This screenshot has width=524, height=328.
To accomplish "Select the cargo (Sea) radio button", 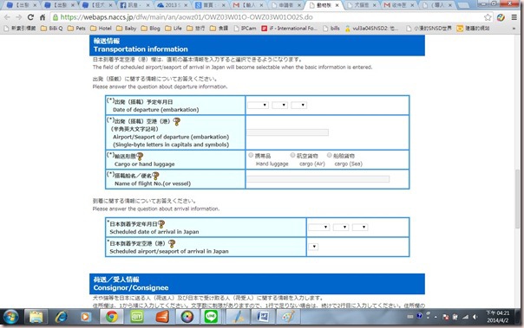I will [x=330, y=155].
